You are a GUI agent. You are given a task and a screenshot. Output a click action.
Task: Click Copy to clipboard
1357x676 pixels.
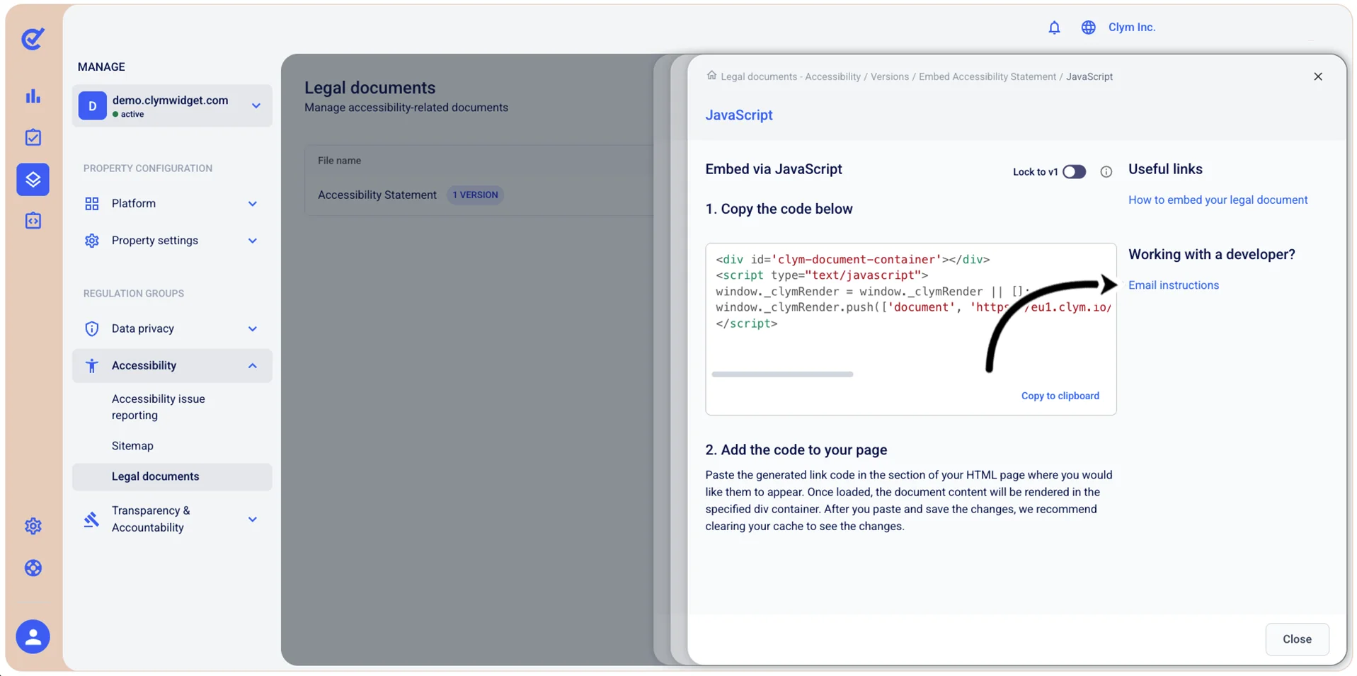pos(1060,396)
